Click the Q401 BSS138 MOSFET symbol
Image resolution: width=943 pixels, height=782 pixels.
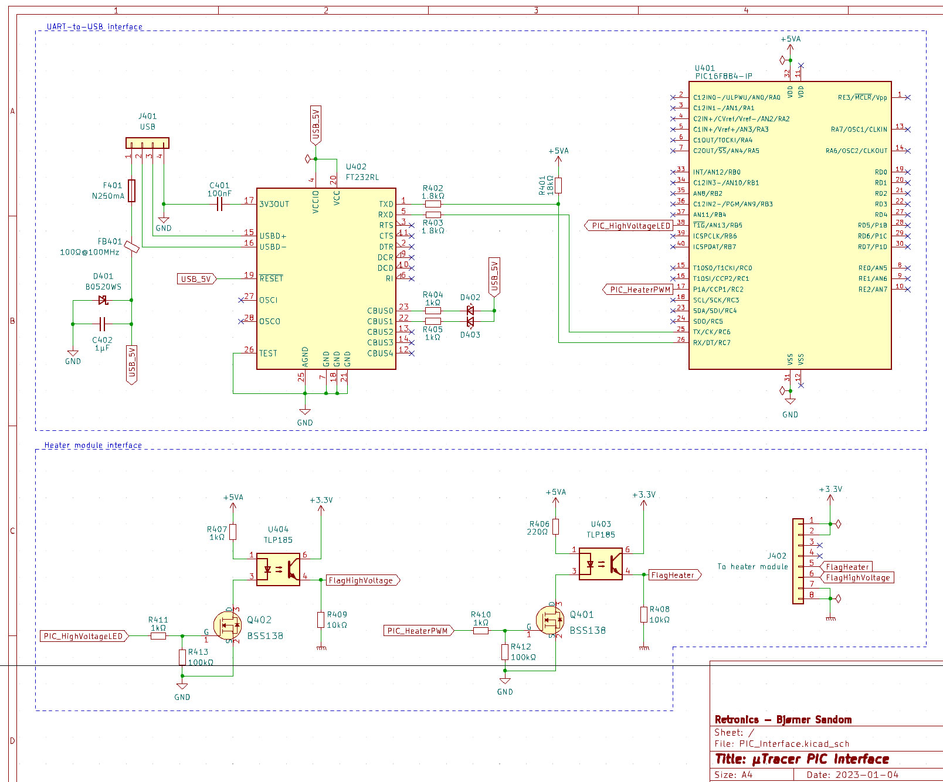(550, 620)
